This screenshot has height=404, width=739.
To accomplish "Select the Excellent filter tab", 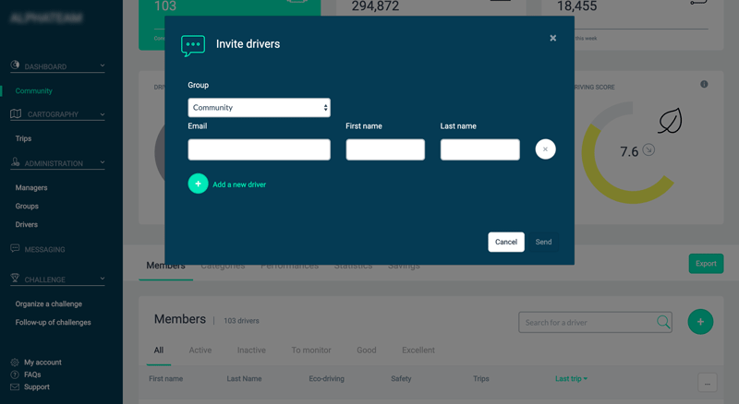I will point(418,351).
